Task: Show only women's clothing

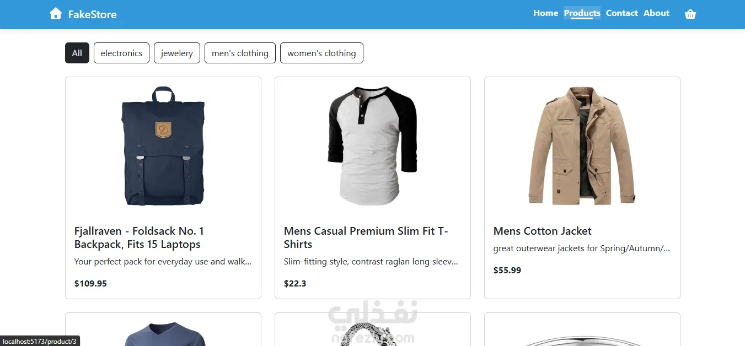Action: [x=321, y=53]
